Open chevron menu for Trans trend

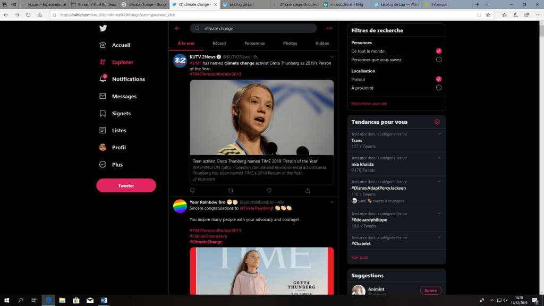(439, 134)
